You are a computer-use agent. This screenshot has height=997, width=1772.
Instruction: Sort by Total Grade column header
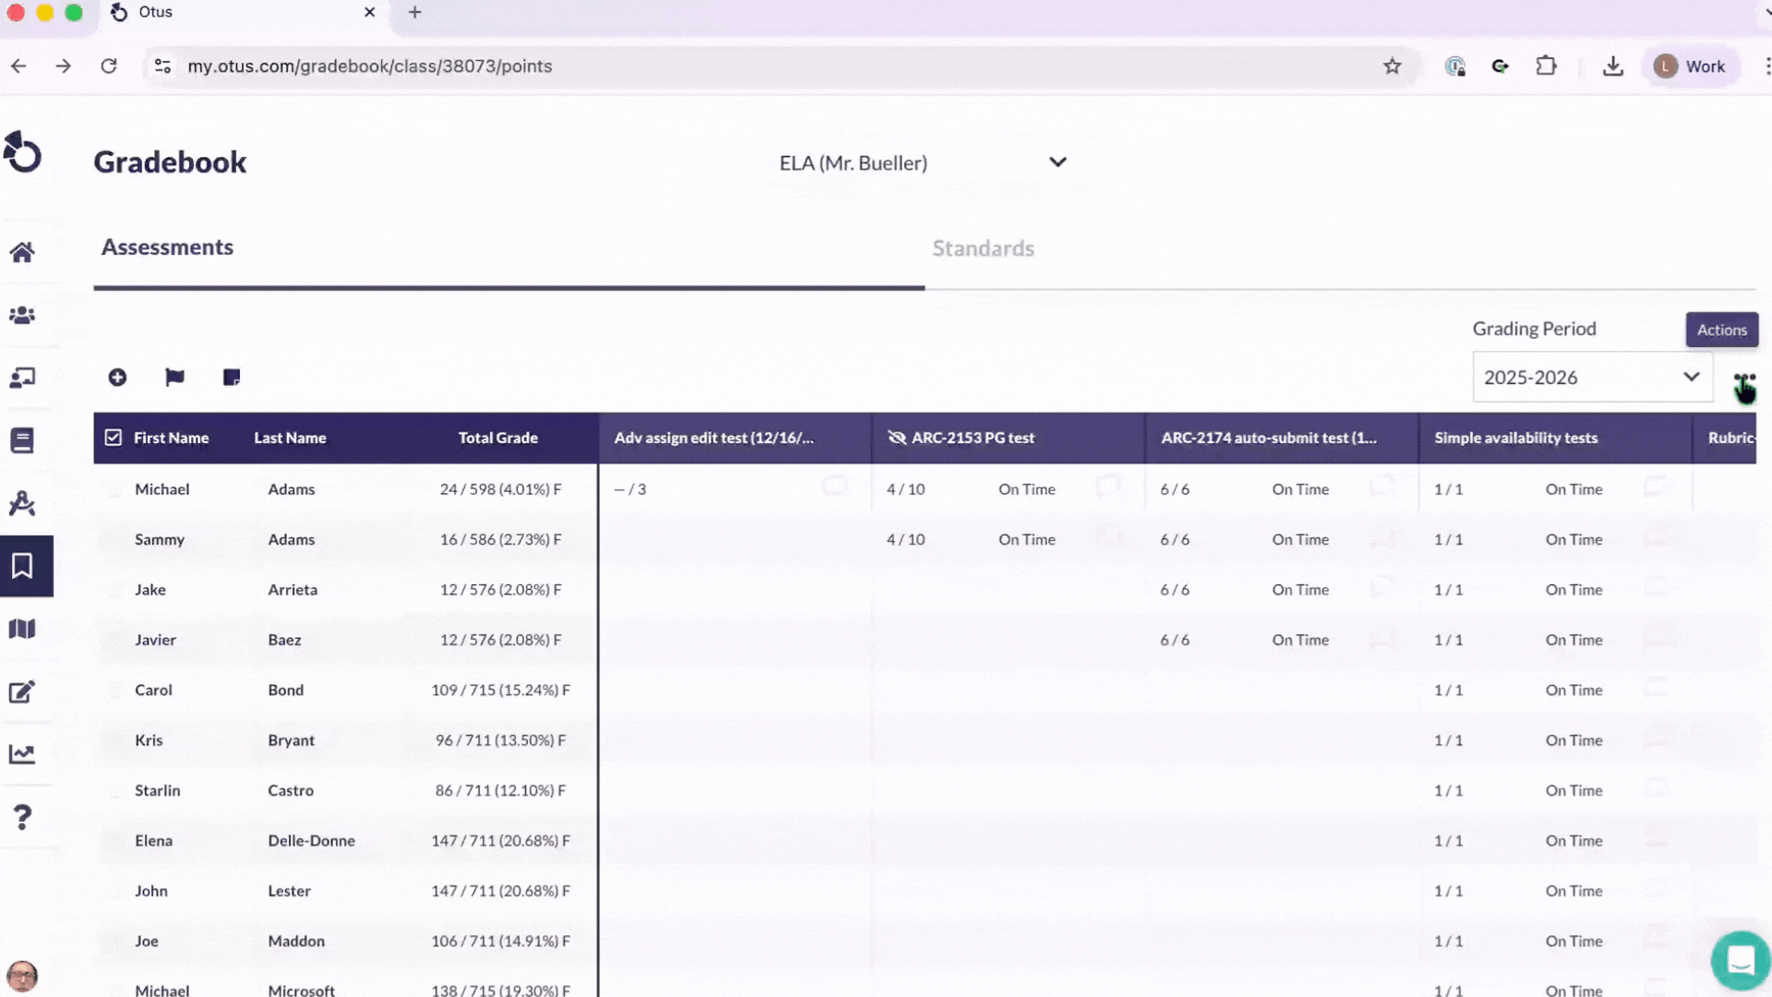point(497,438)
